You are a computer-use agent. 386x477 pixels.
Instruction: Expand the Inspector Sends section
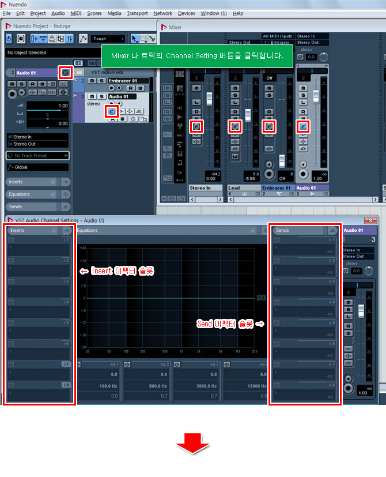(x=32, y=207)
